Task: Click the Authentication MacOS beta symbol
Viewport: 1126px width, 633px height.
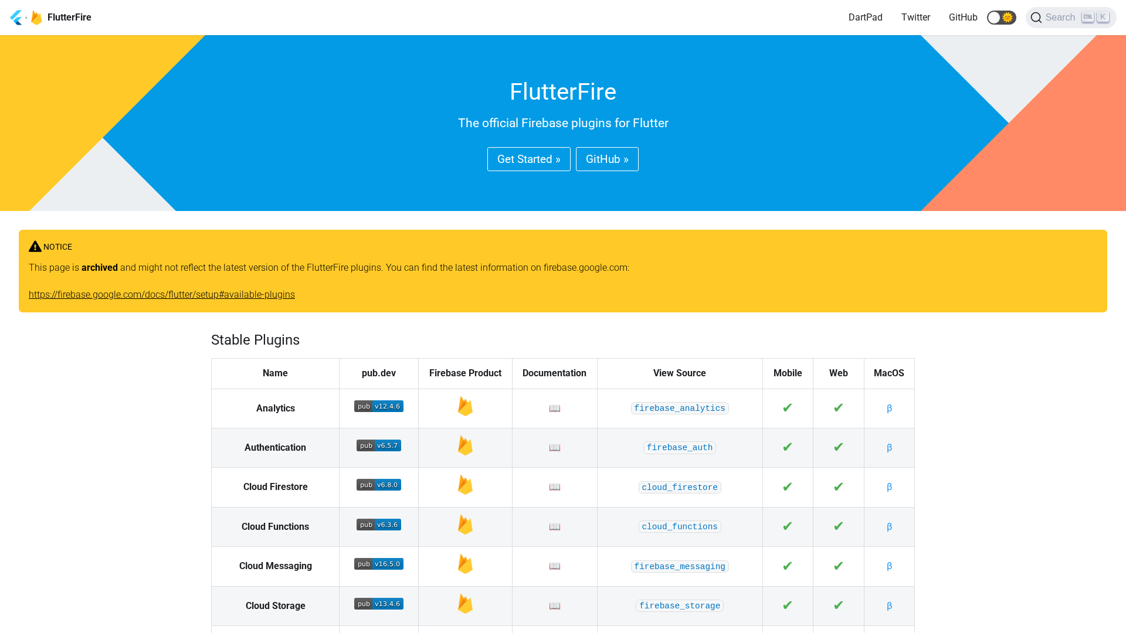Action: click(889, 448)
